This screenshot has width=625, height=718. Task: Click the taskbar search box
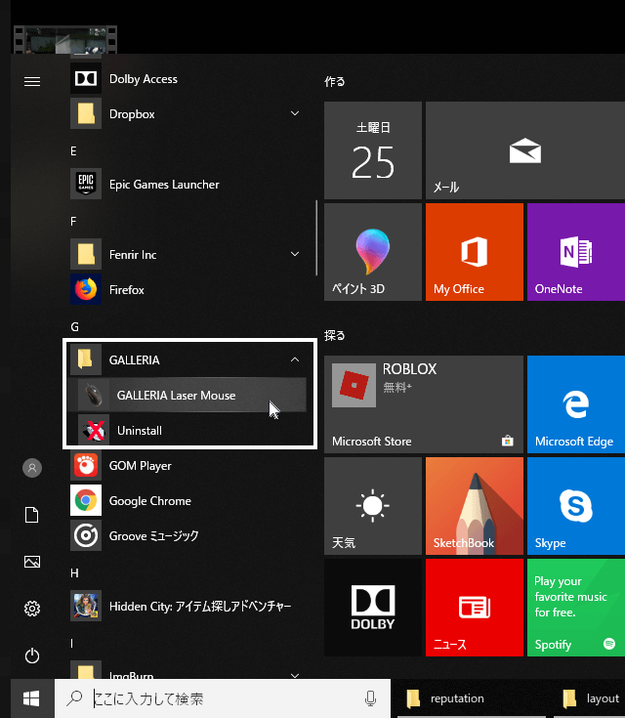pyautogui.click(x=223, y=698)
